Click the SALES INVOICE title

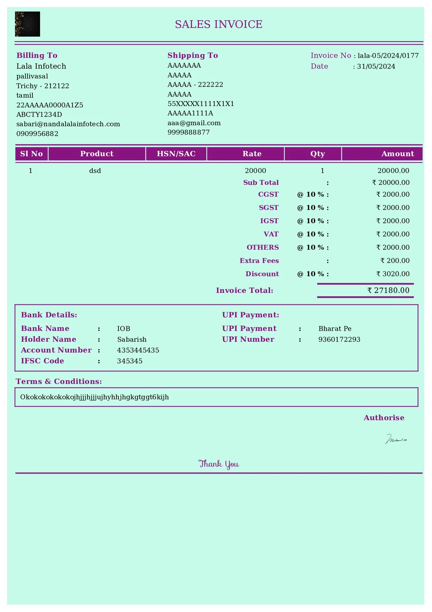(x=218, y=24)
